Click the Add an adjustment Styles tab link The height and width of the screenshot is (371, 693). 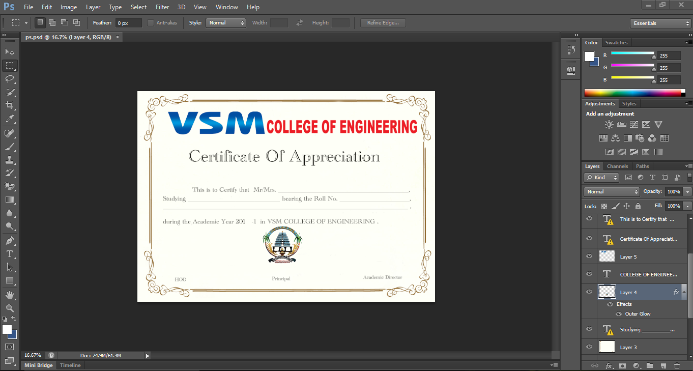coord(629,103)
